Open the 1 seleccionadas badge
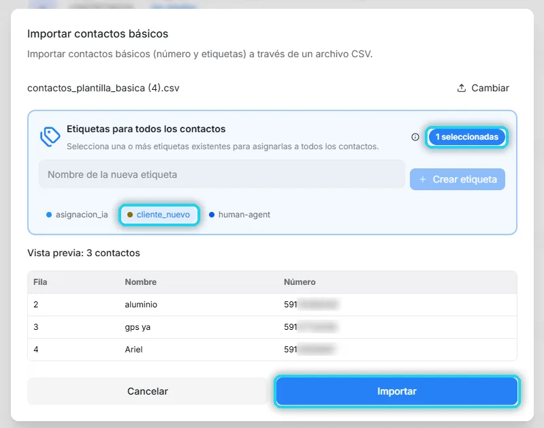The image size is (544, 428). [466, 137]
